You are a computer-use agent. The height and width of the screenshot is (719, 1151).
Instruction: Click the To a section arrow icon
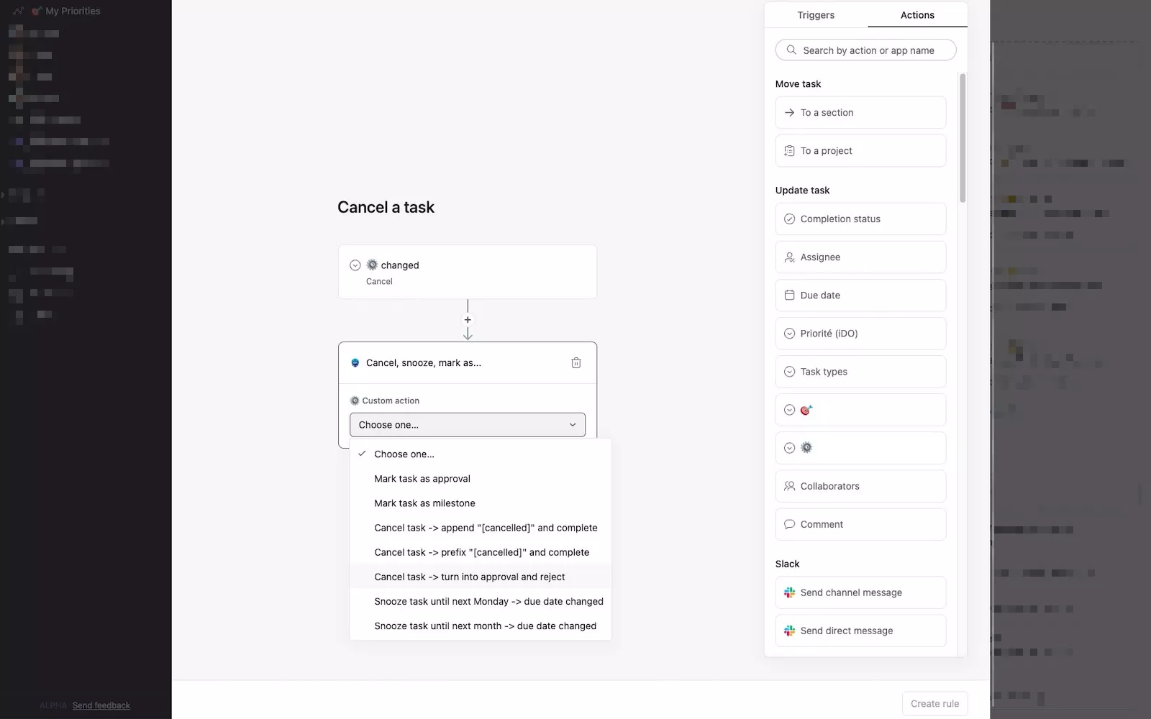789,113
